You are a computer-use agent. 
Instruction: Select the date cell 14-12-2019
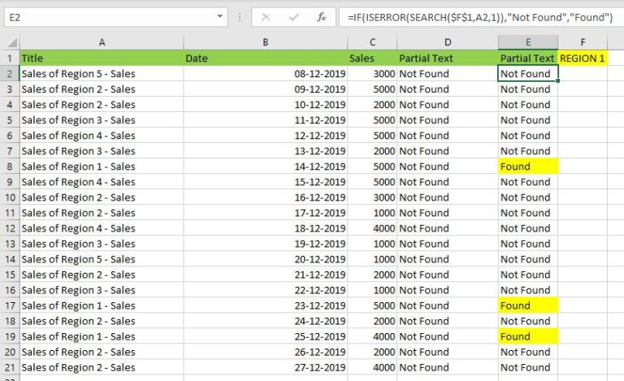[x=266, y=167]
